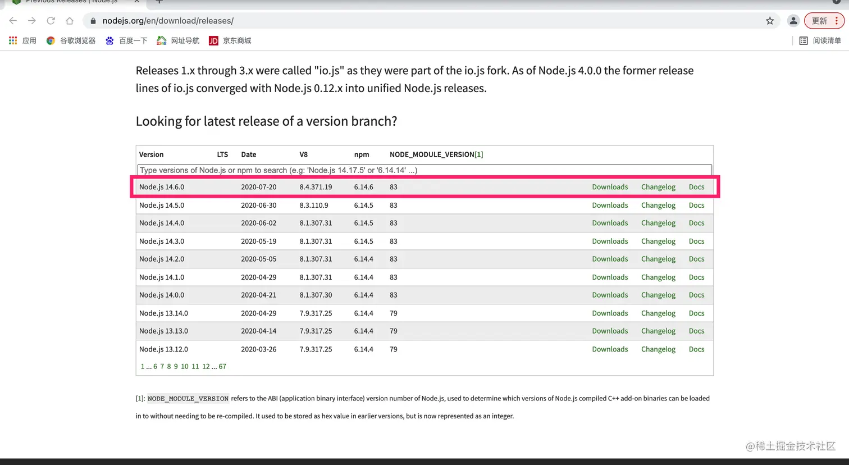Image resolution: width=849 pixels, height=465 pixels.
Task: Open Downloads for Node.js 14.2.0
Action: [x=610, y=259]
